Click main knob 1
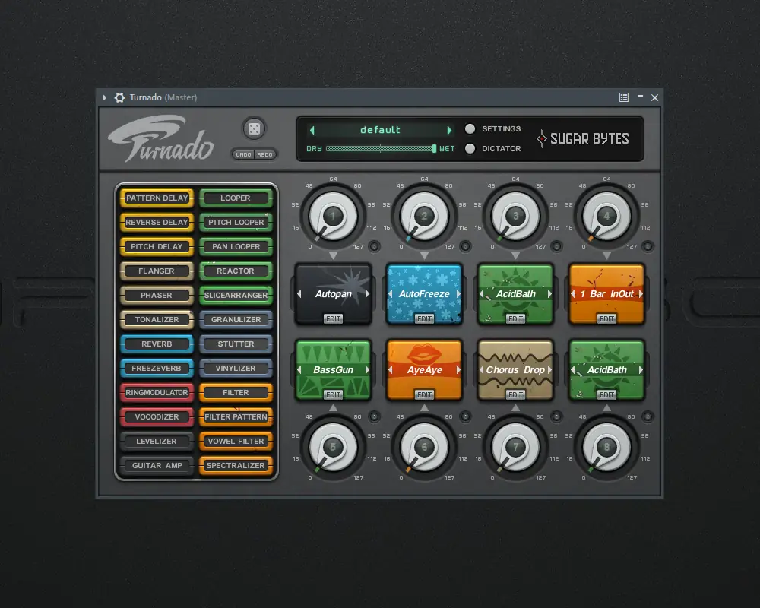This screenshot has width=760, height=608. click(x=333, y=217)
